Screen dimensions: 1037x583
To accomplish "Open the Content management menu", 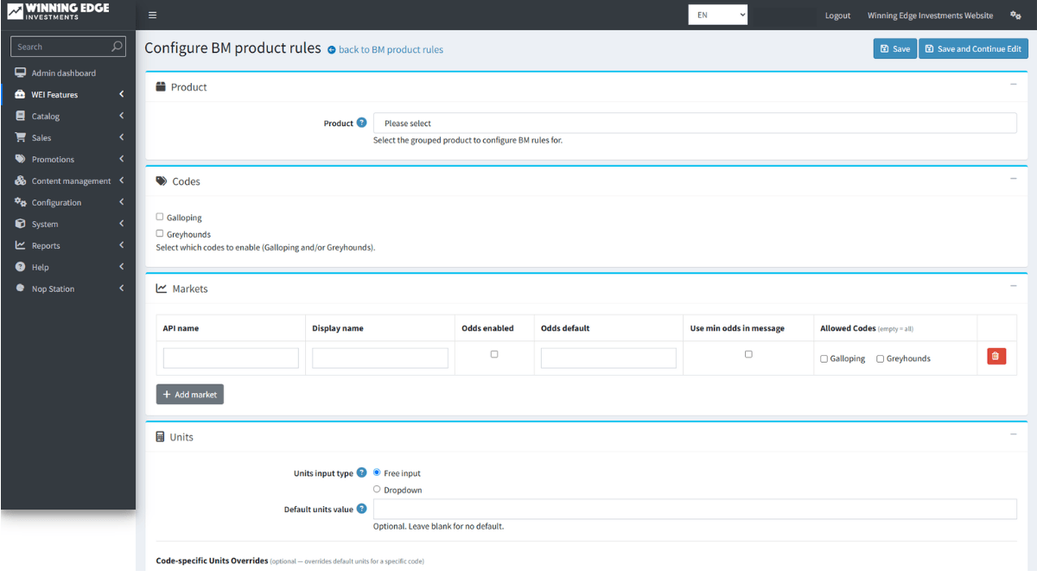I will point(68,181).
